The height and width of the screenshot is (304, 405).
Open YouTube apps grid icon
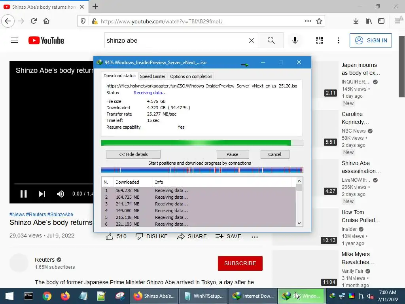(320, 40)
